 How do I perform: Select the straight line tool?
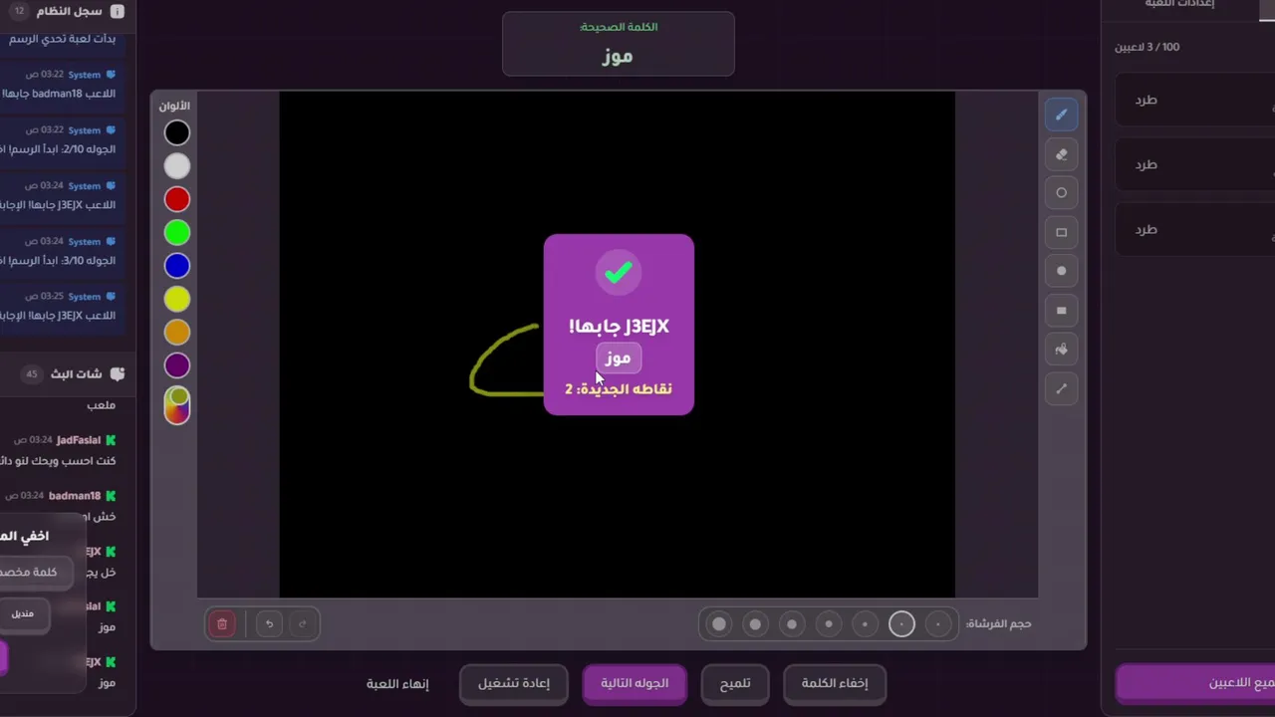pos(1061,388)
